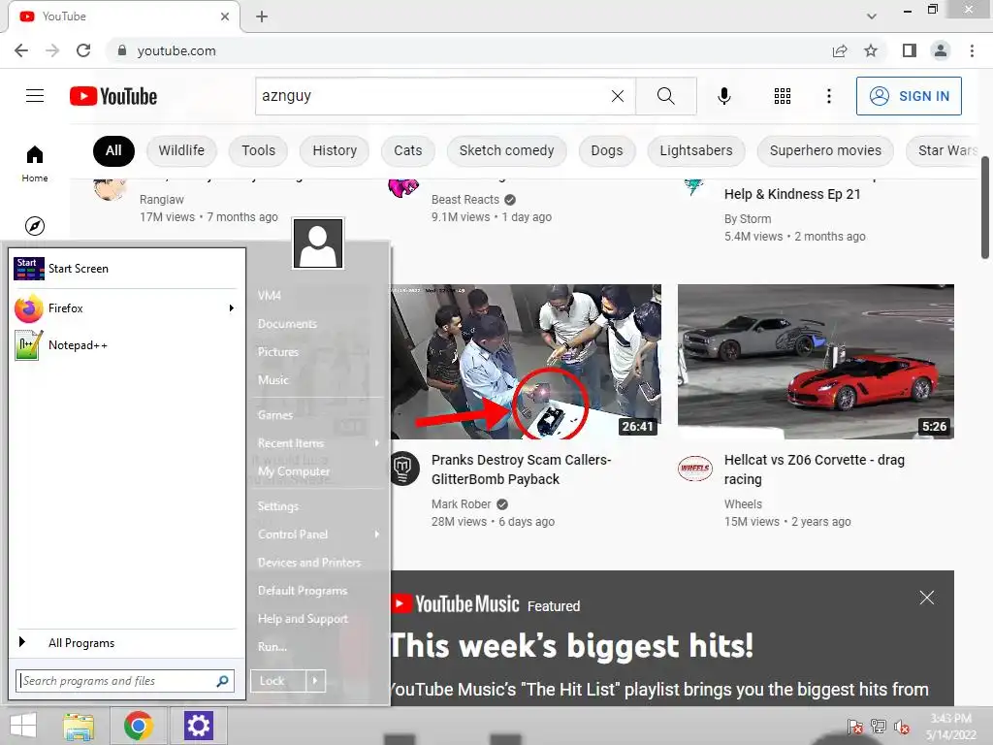Image resolution: width=993 pixels, height=745 pixels.
Task: Click the Windows Start button
Action: click(23, 726)
